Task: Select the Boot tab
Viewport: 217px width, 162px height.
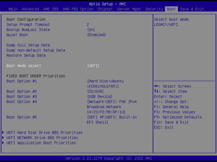Action: [171, 9]
